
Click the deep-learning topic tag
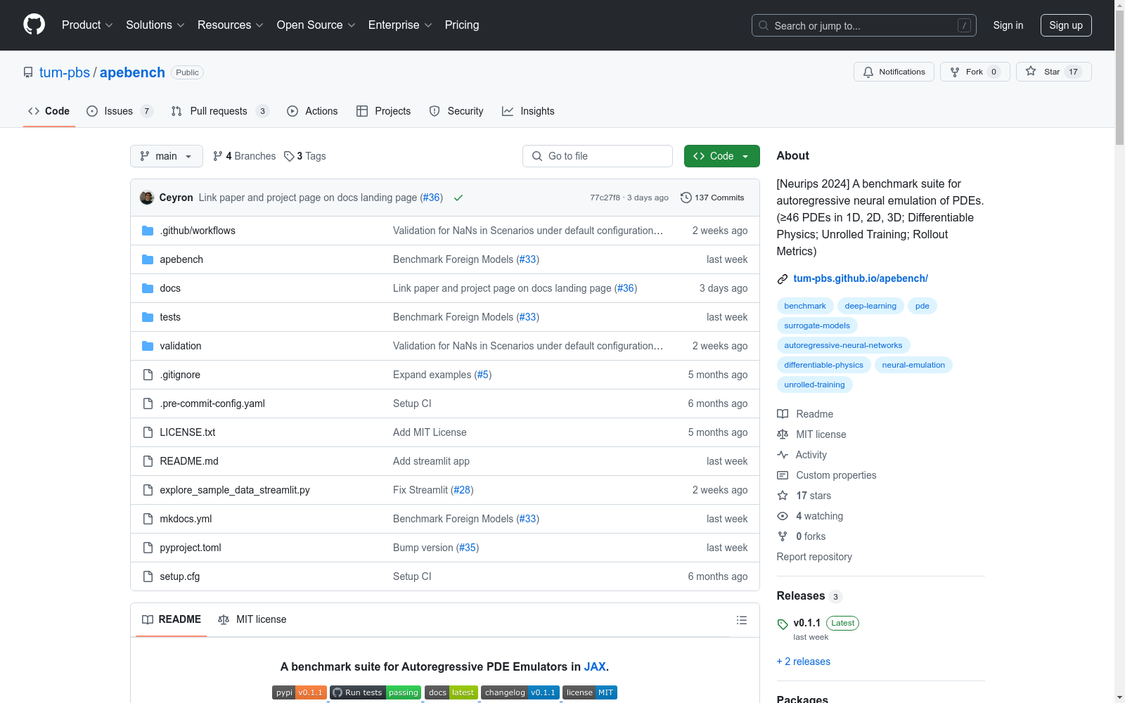pos(870,306)
